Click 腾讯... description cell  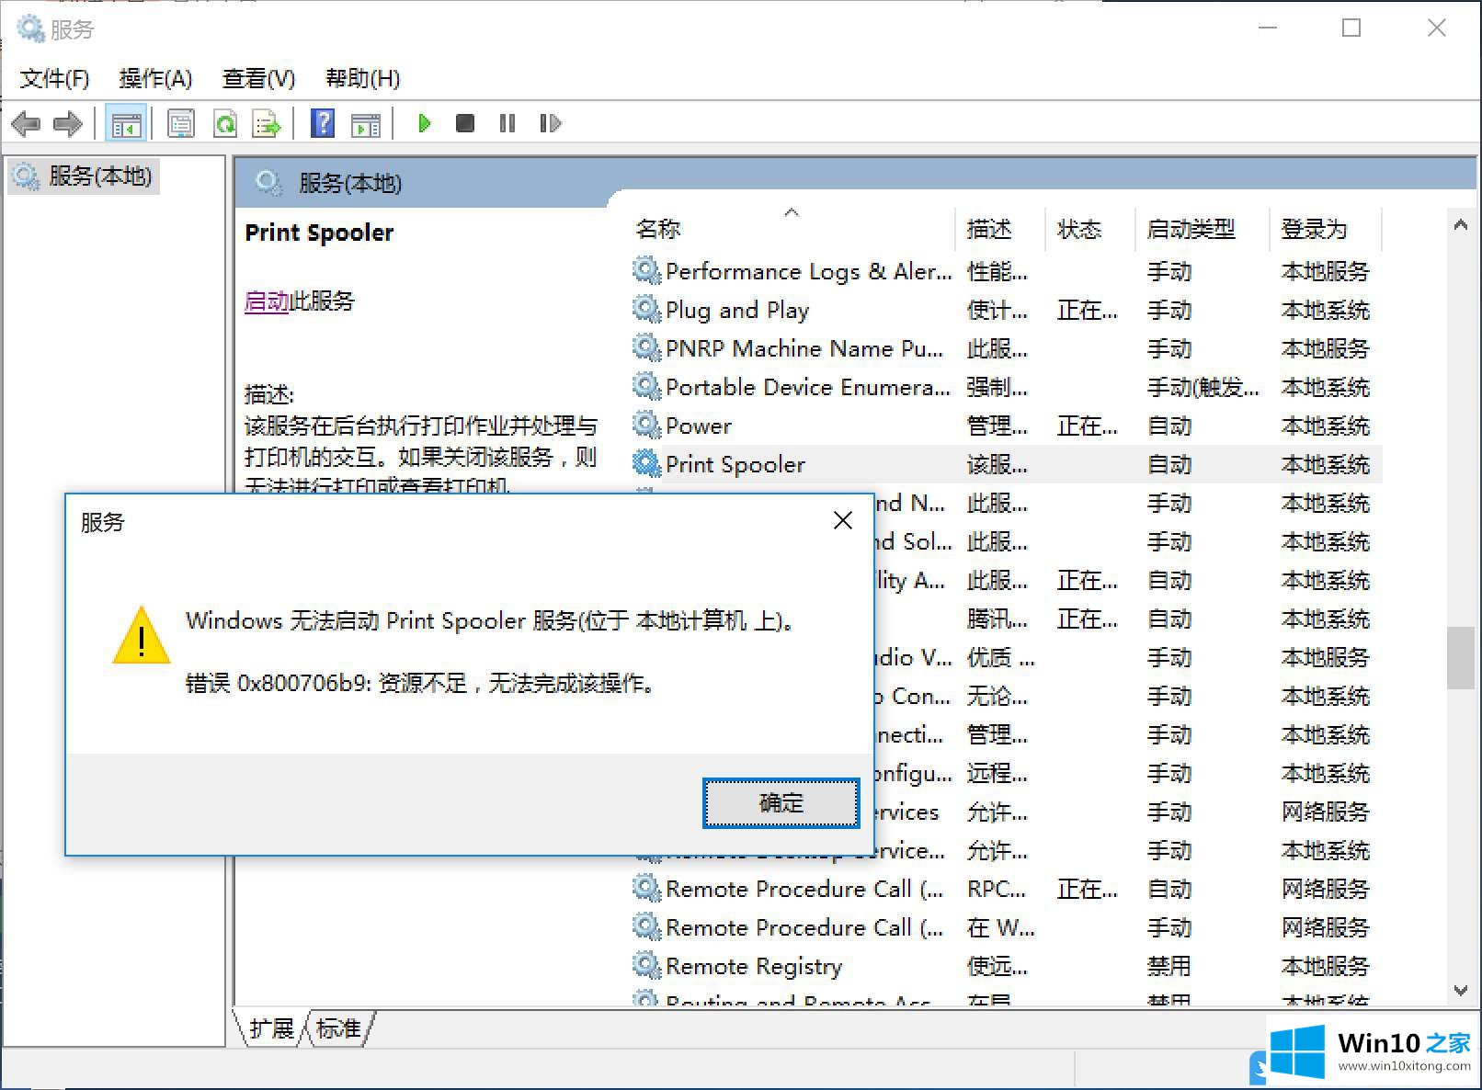997,619
